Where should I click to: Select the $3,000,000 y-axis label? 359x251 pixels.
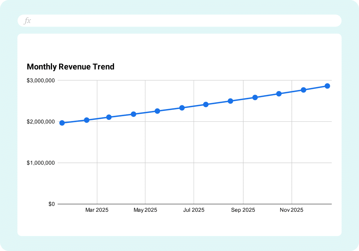(x=41, y=80)
